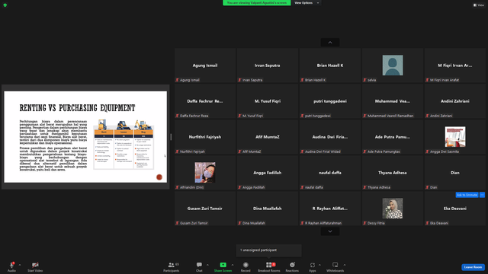Select putri tunggadewi's tile
This screenshot has width=488, height=274.
330,101
